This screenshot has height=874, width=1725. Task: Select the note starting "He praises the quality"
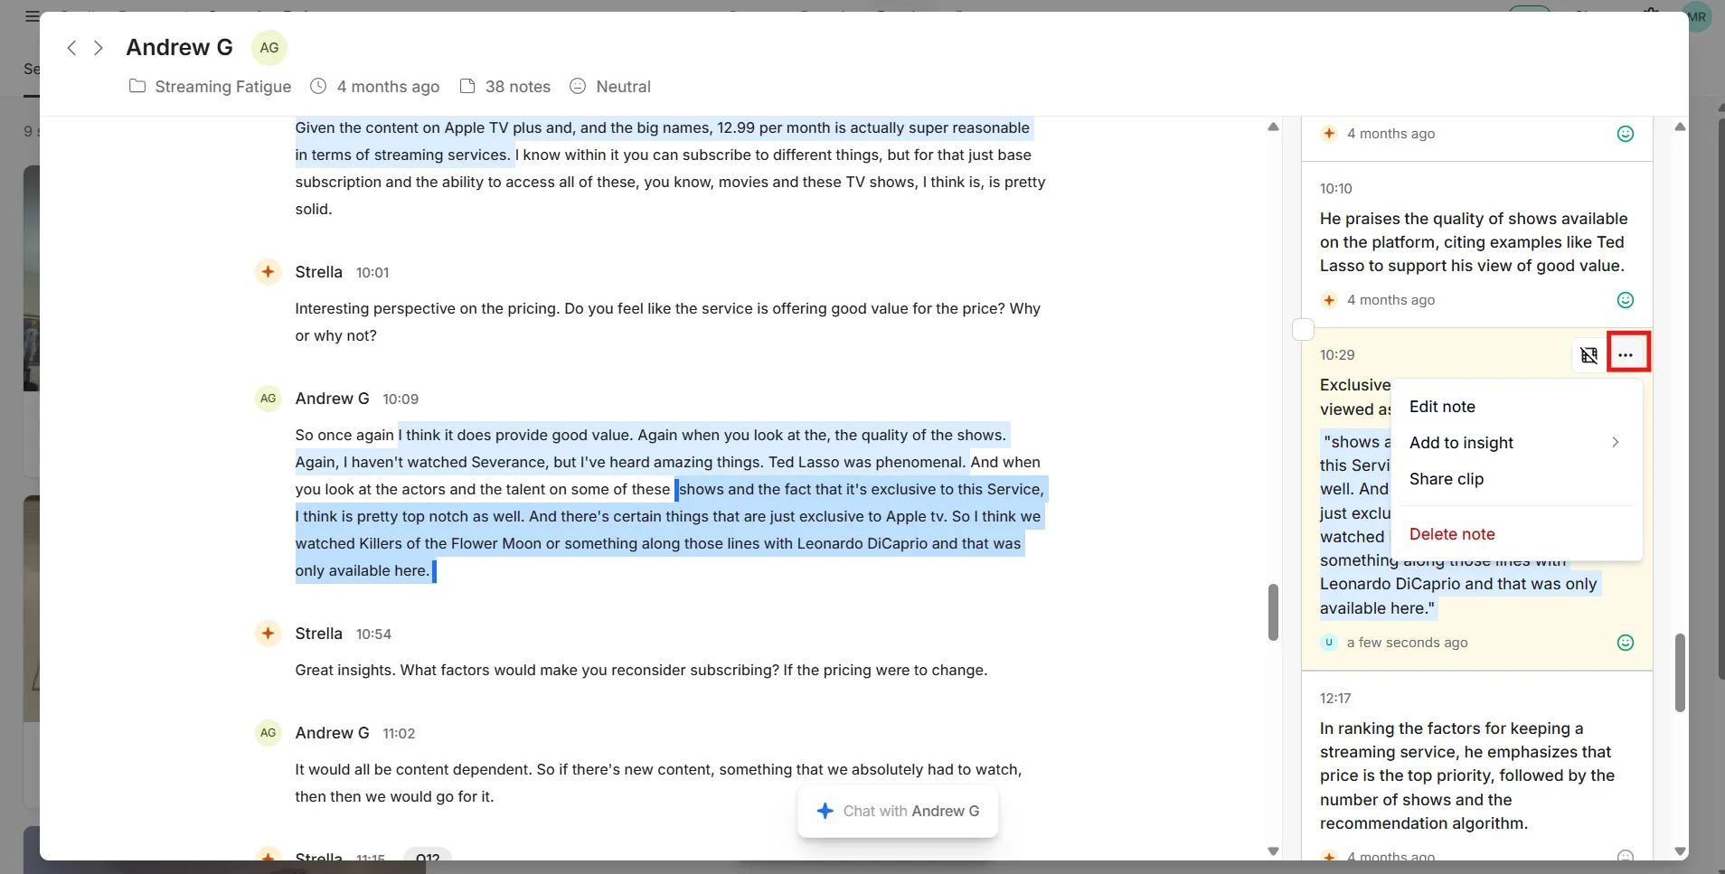[x=1477, y=244]
